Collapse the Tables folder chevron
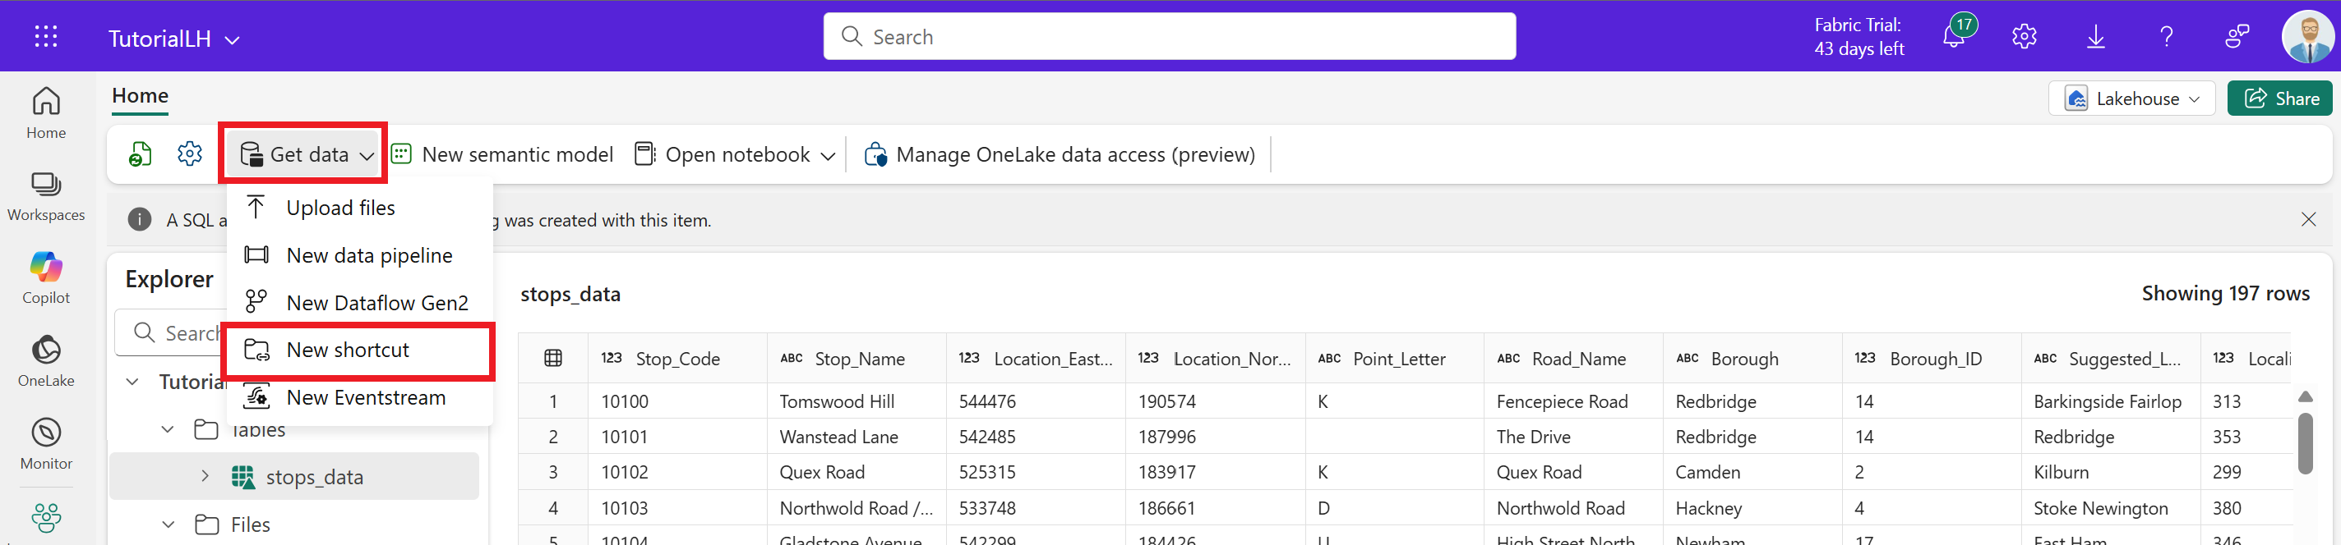Screen dimensions: 2341x545 click(167, 429)
